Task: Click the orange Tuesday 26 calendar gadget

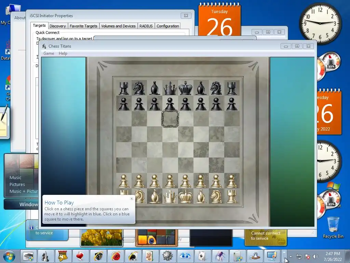Action: 219,20
